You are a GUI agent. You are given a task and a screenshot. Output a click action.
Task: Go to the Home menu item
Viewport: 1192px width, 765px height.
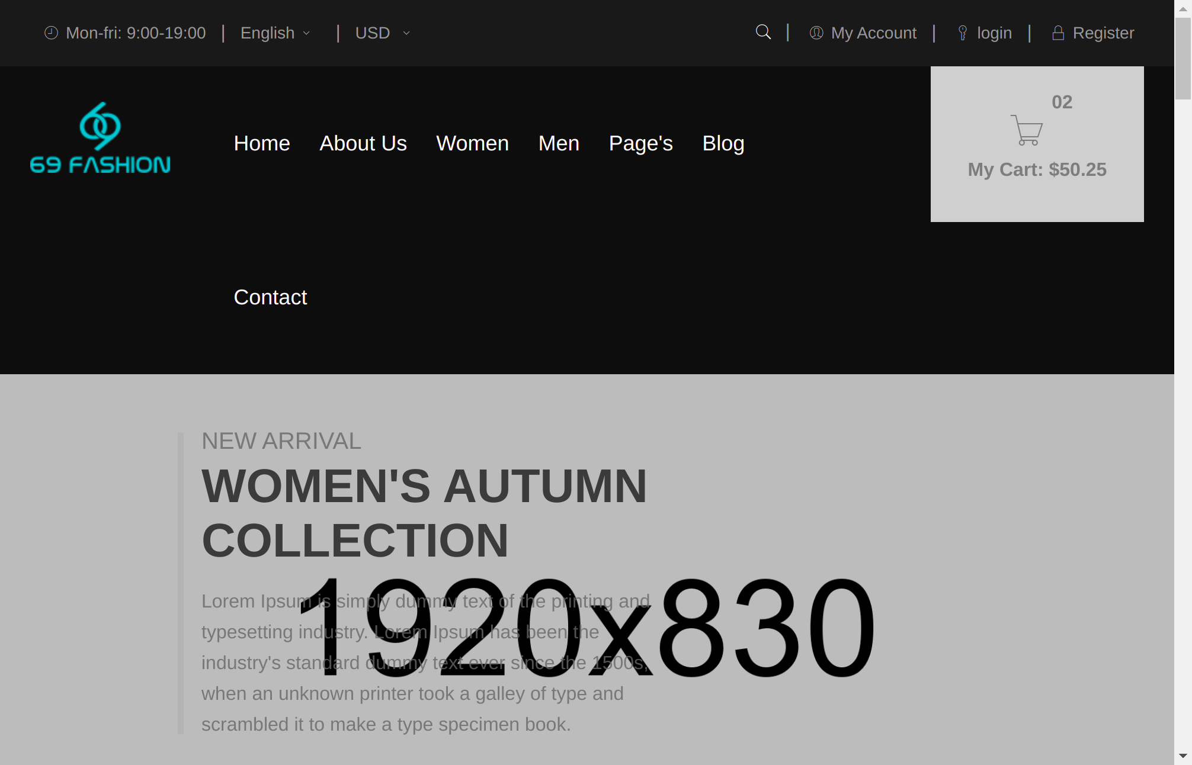(262, 143)
